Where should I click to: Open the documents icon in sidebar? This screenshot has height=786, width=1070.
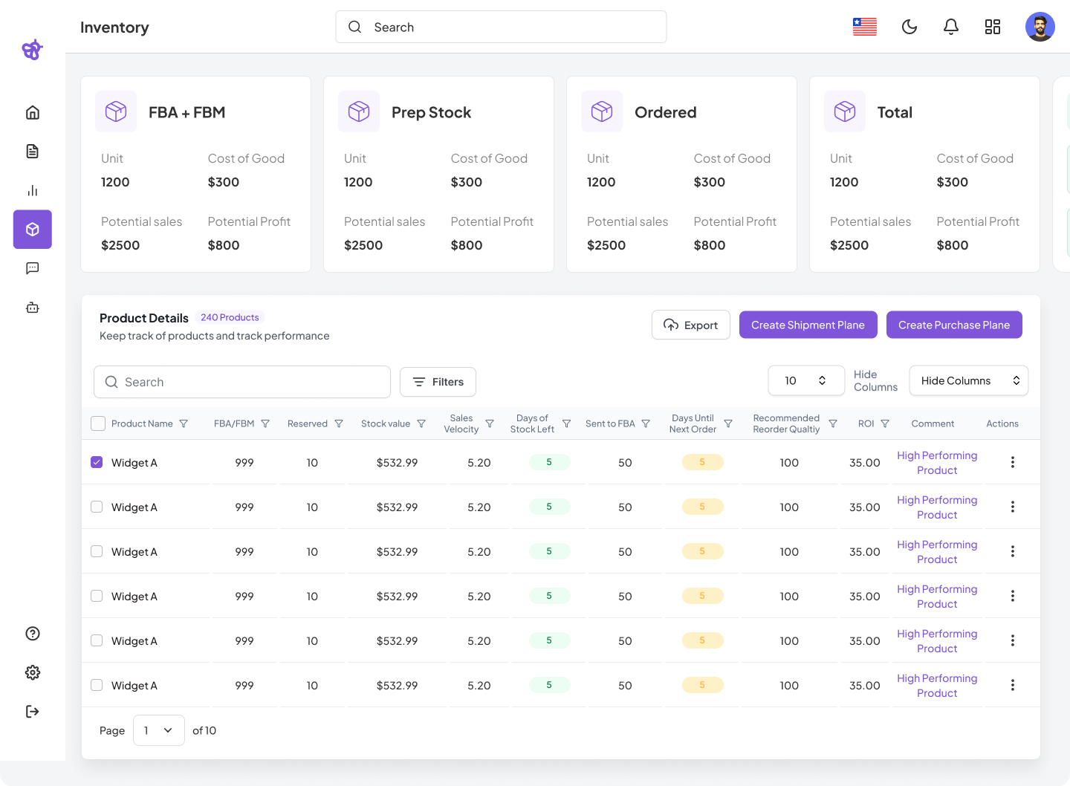pyautogui.click(x=33, y=152)
